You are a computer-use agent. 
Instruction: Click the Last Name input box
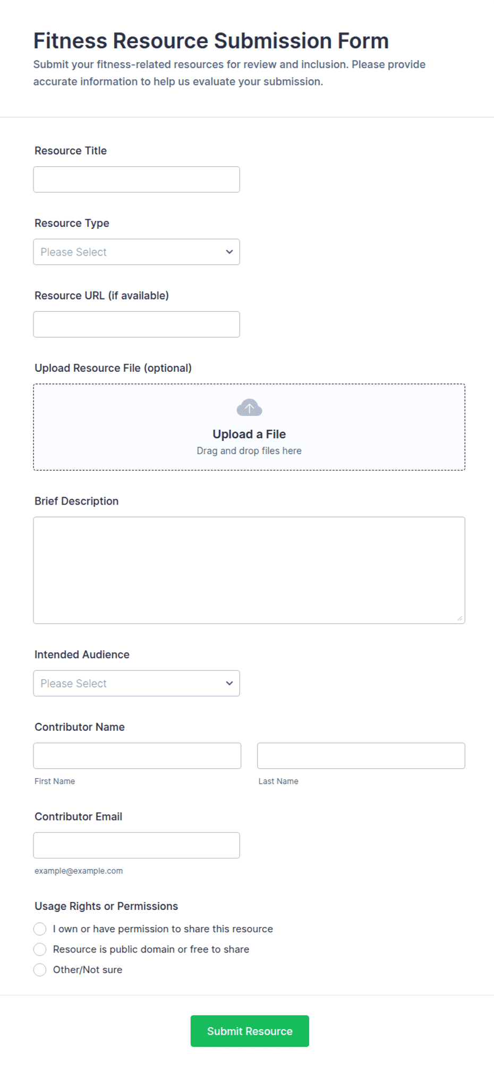pos(361,755)
